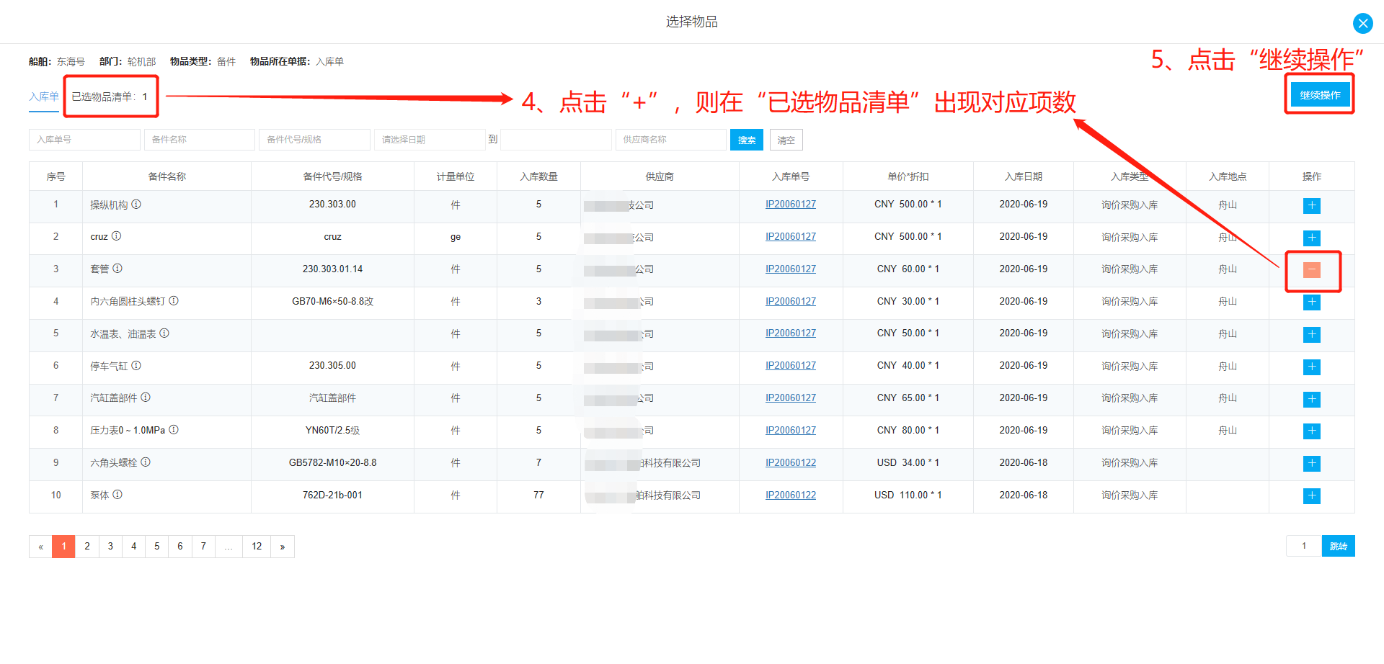Open info icon next to cruz
This screenshot has width=1384, height=664.
click(x=116, y=236)
